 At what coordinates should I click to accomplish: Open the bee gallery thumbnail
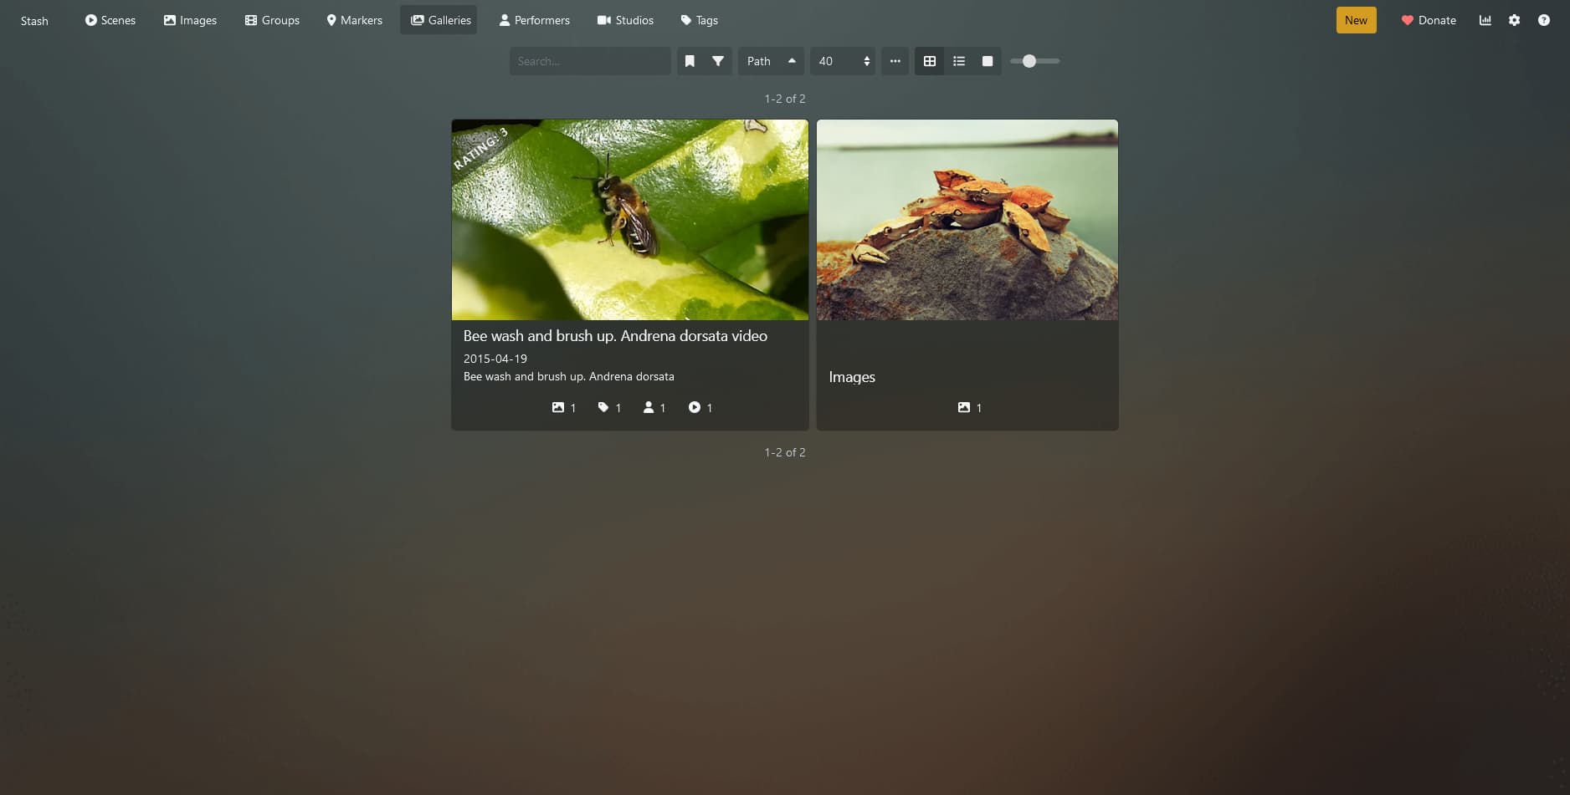[x=630, y=220]
